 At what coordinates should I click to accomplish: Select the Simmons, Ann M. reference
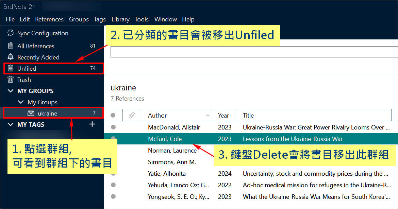pyautogui.click(x=172, y=162)
